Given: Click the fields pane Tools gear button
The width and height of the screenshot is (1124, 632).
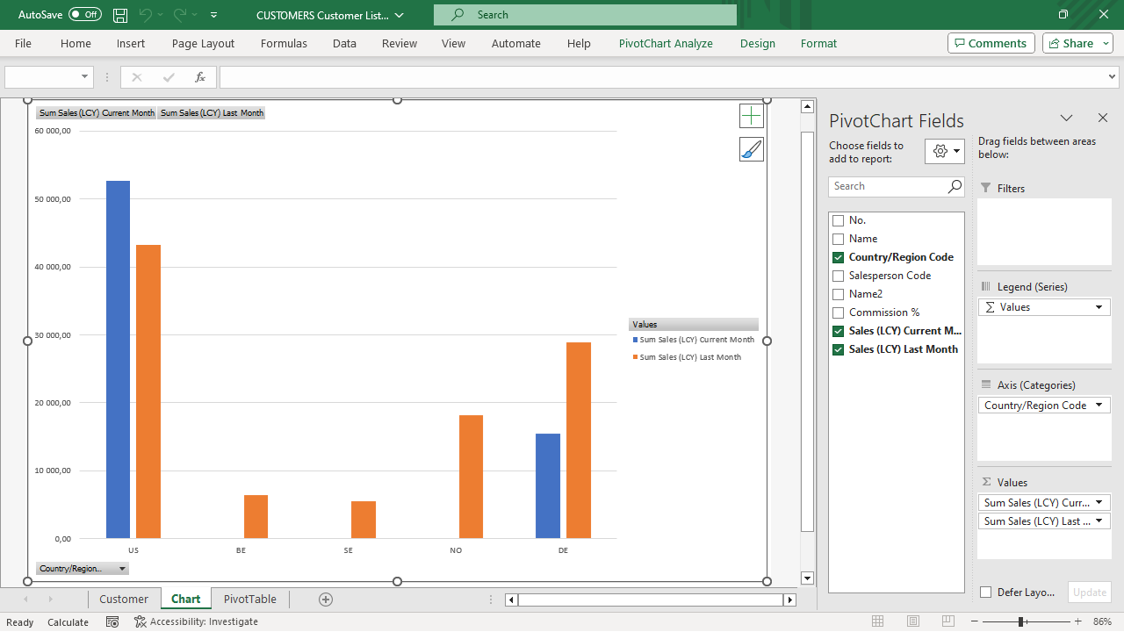Looking at the screenshot, I should (945, 151).
